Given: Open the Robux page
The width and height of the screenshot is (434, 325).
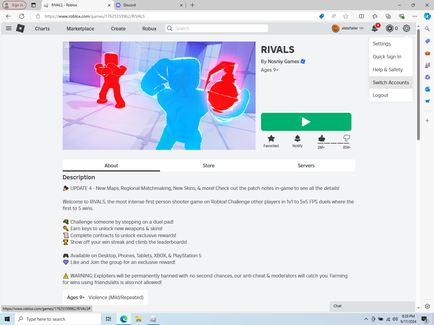Looking at the screenshot, I should coord(149,29).
